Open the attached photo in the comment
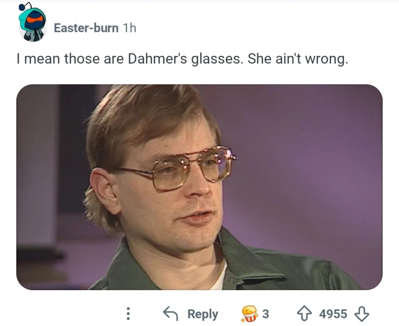Image resolution: width=399 pixels, height=326 pixels. 199,187
